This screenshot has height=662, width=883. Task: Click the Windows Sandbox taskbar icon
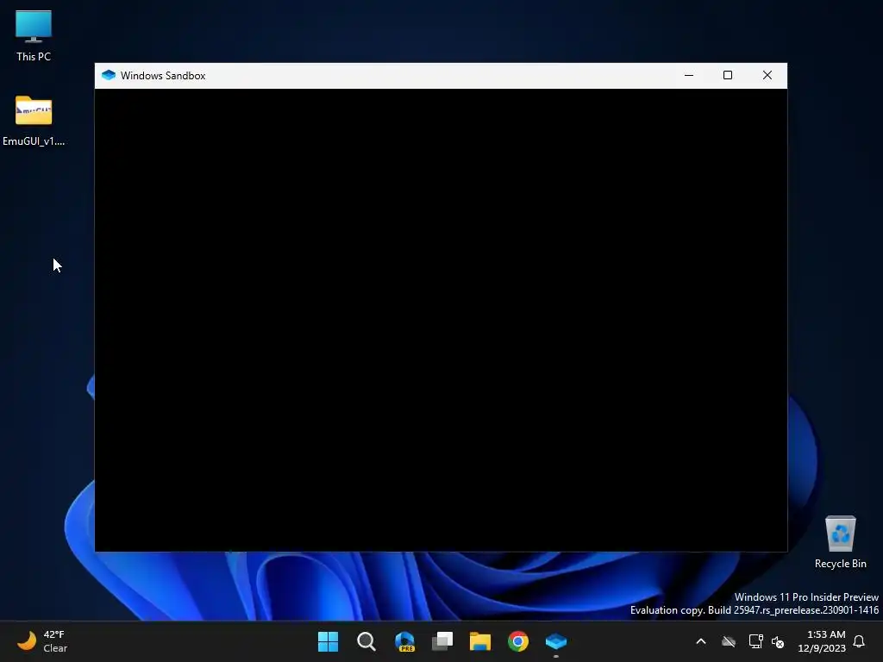pos(556,641)
